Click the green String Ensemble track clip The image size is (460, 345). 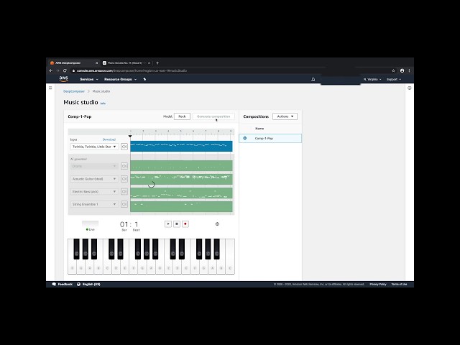(x=181, y=206)
